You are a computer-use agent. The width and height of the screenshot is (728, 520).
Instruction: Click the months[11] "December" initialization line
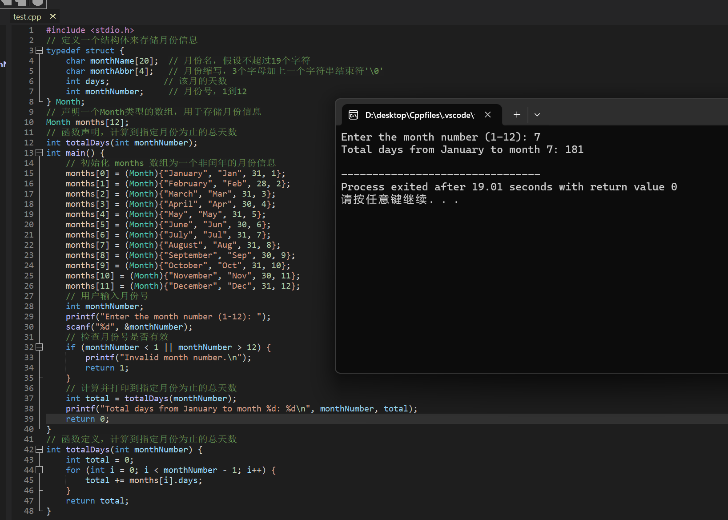point(183,286)
